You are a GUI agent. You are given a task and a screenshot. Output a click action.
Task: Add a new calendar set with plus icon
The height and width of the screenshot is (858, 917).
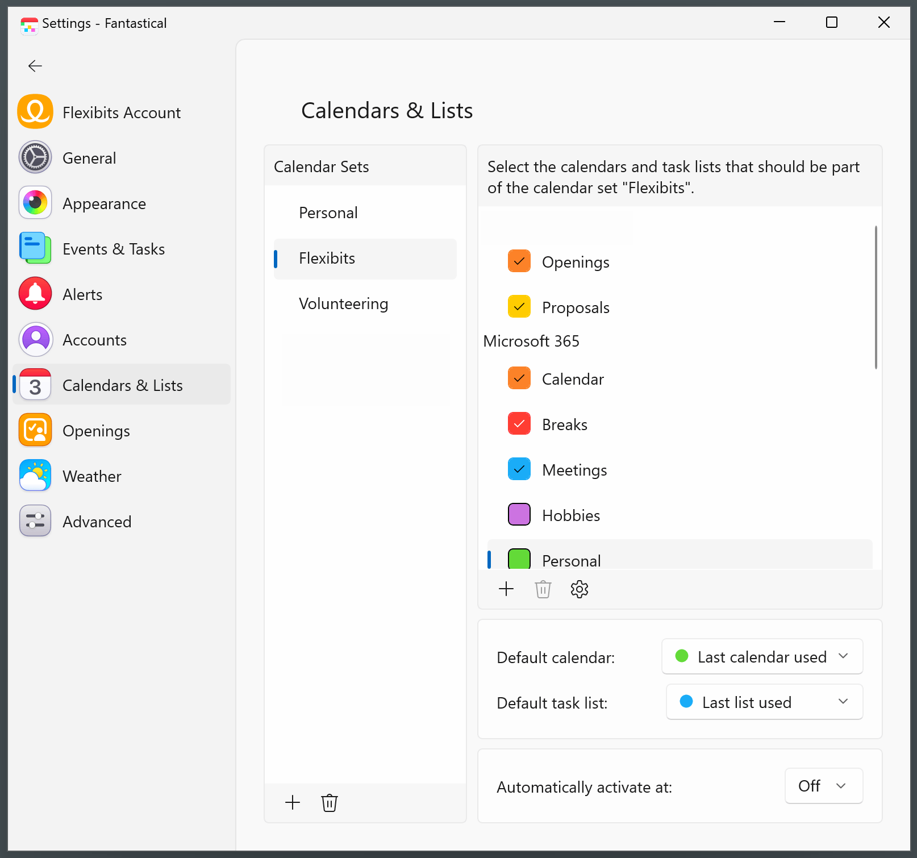[293, 802]
